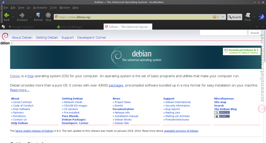Click the Stop loading button
Image resolution: width=266 pixels, height=143 pixels.
48,17
